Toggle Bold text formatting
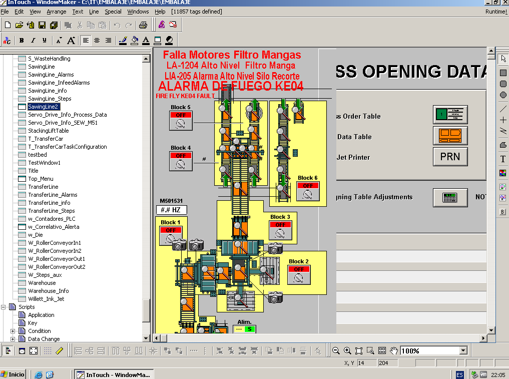Image resolution: width=509 pixels, height=379 pixels. tap(22, 41)
